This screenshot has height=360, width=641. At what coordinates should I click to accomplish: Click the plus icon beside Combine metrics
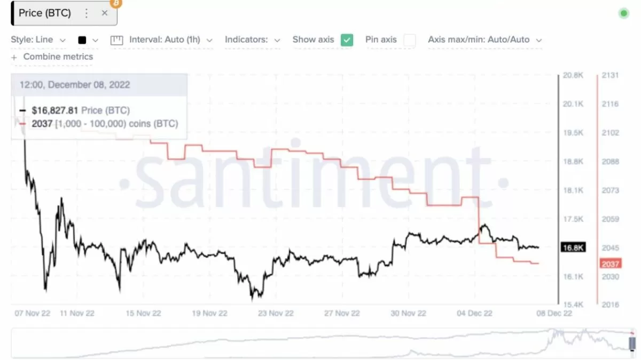(14, 57)
